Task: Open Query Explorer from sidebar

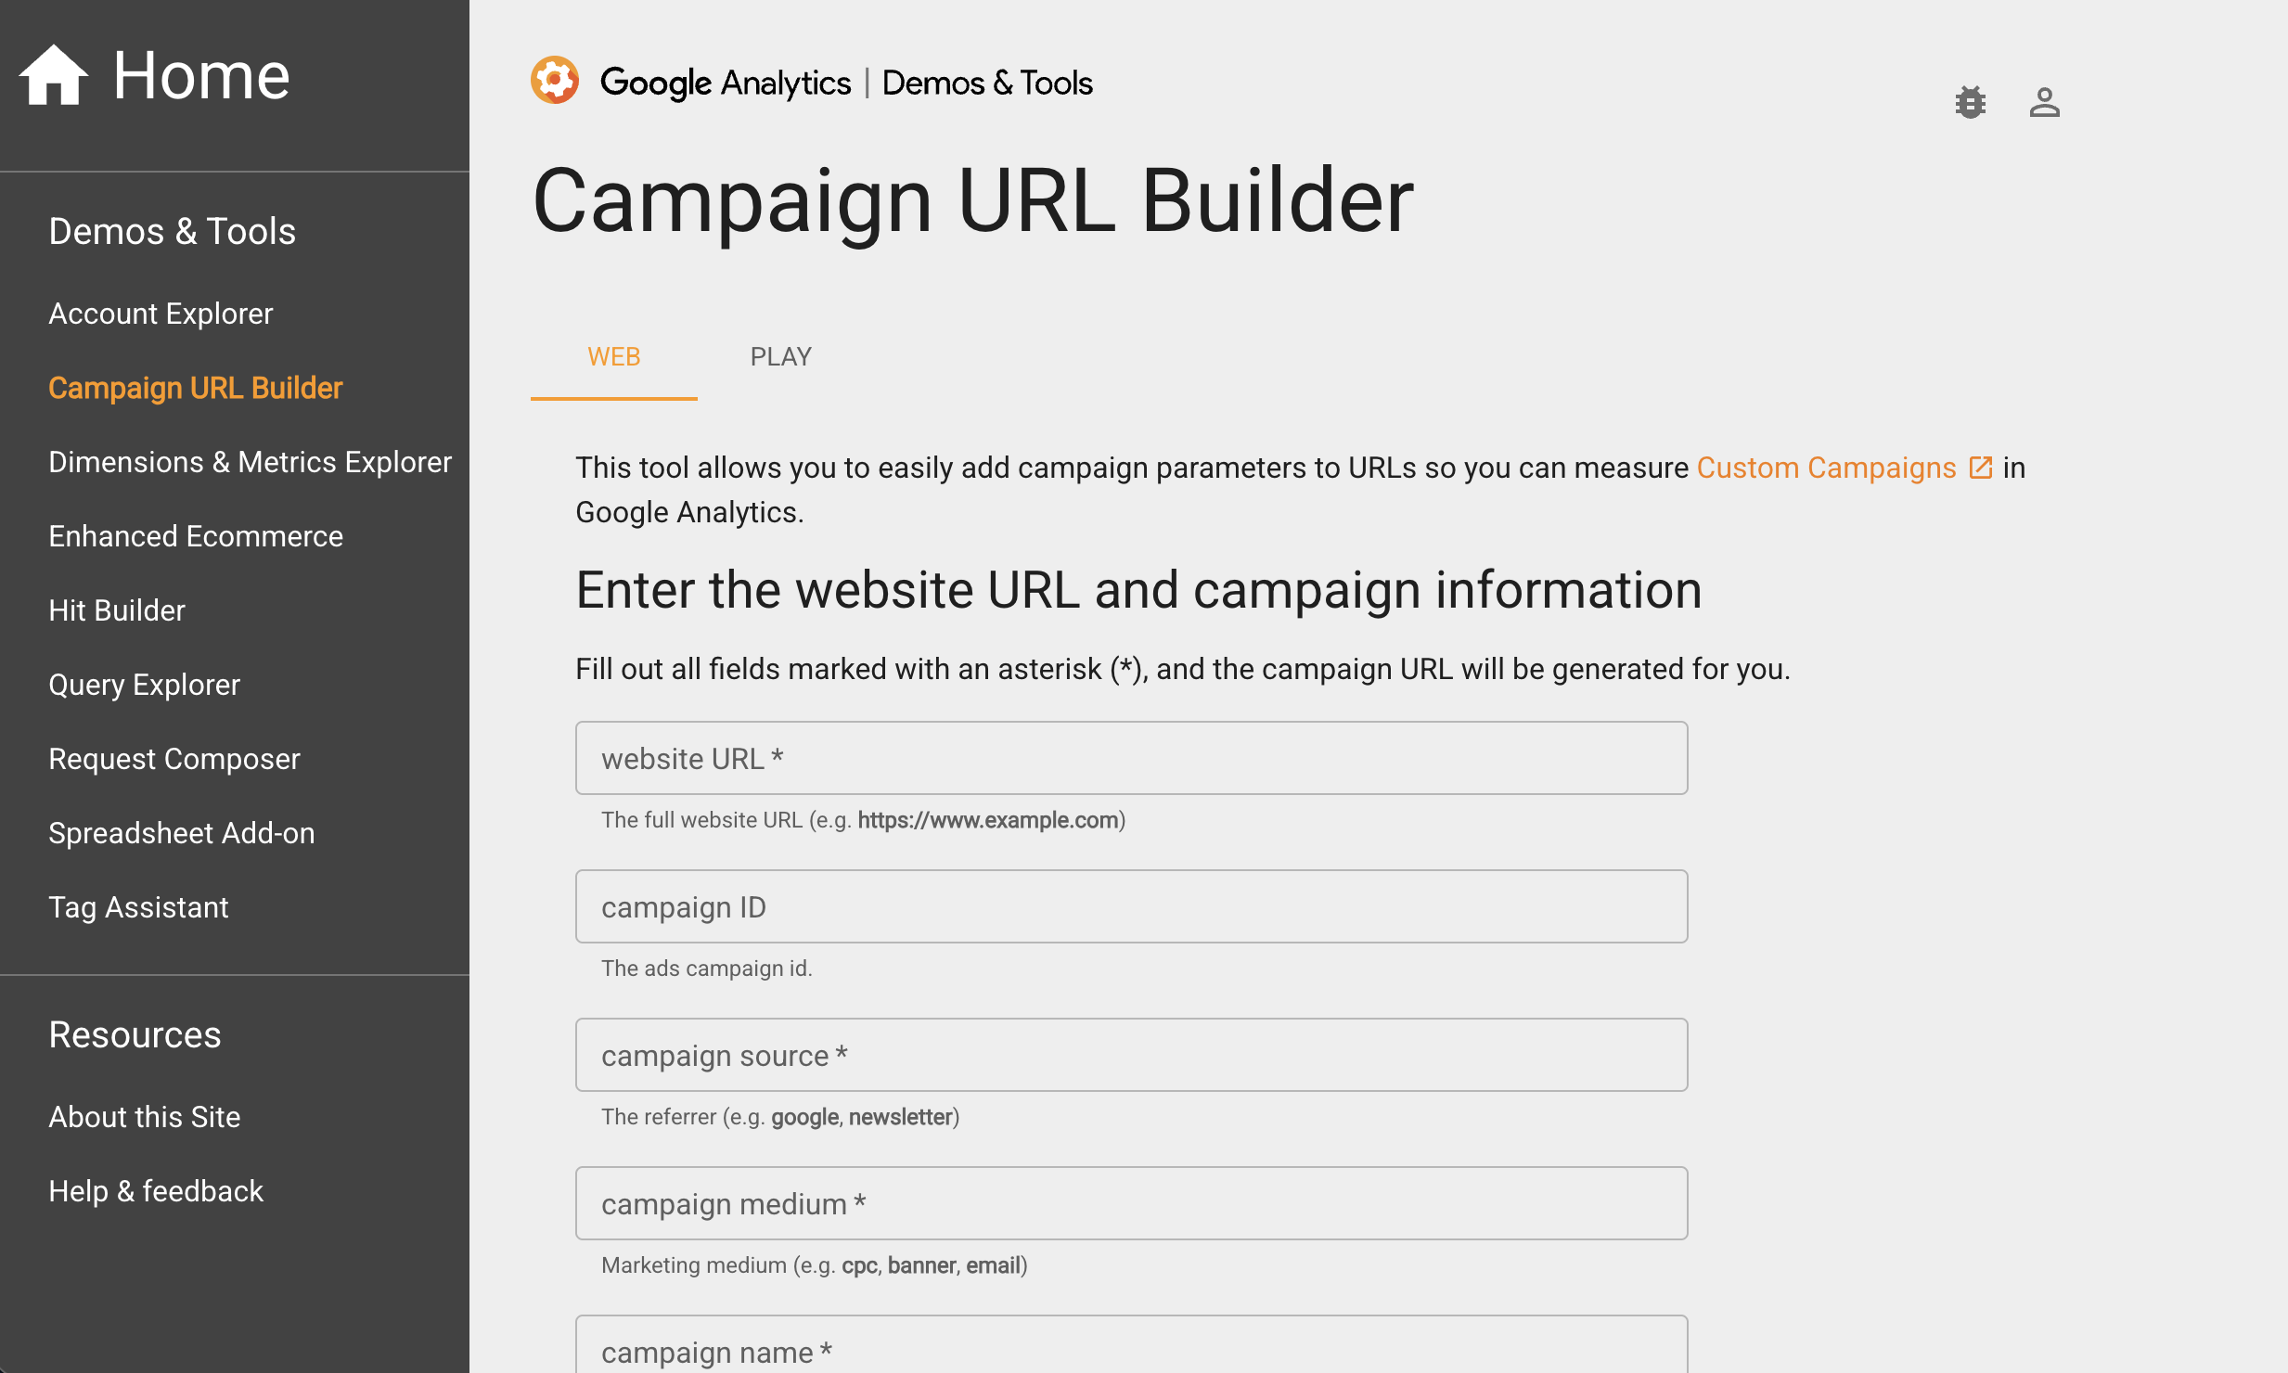Action: pos(144,685)
